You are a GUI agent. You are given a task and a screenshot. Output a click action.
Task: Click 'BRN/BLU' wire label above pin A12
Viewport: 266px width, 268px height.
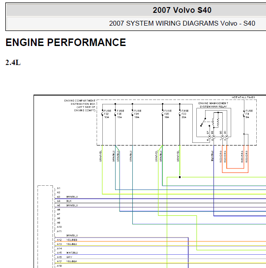(x=72, y=236)
